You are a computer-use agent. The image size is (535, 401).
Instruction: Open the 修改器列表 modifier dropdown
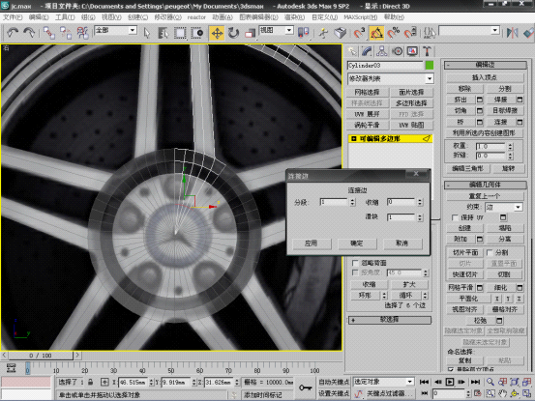(x=391, y=78)
